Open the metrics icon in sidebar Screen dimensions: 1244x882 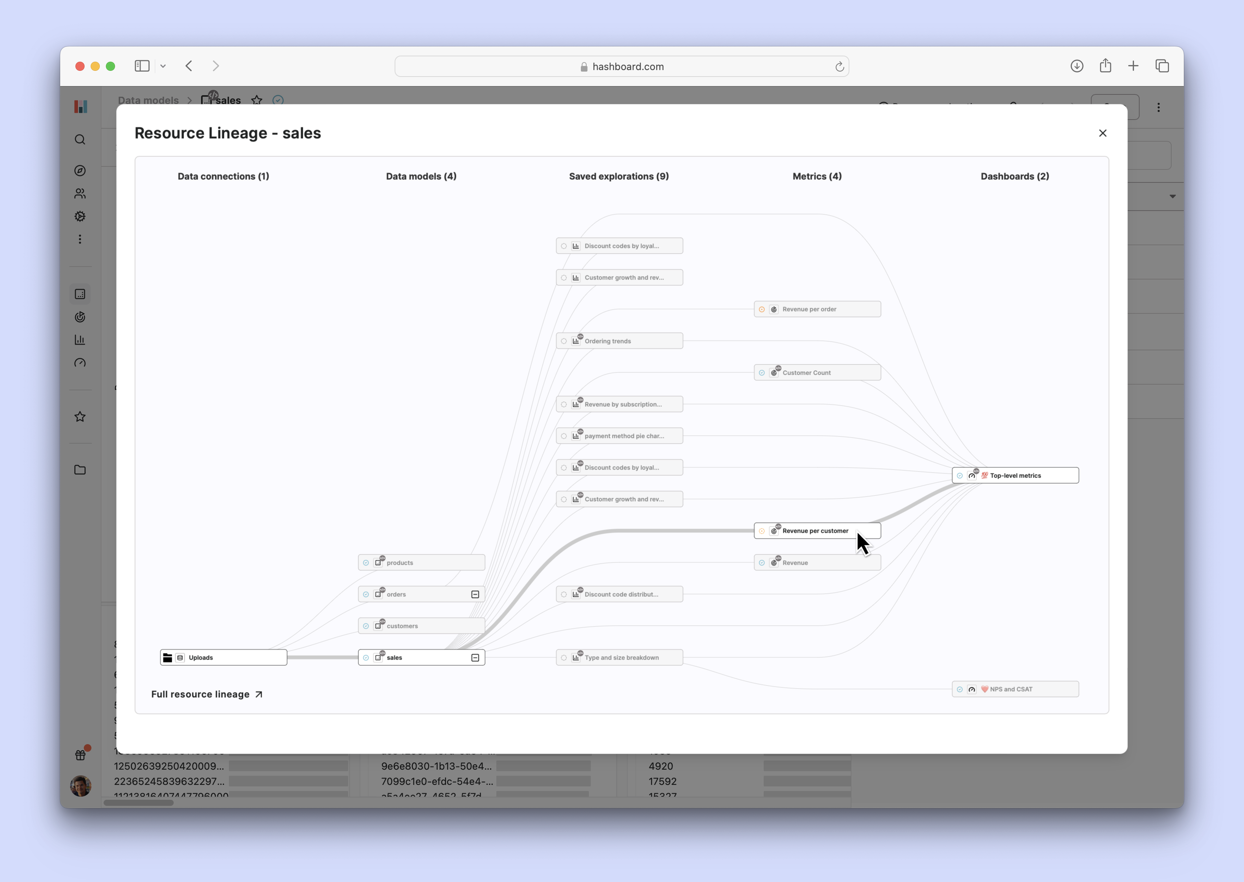tap(80, 317)
